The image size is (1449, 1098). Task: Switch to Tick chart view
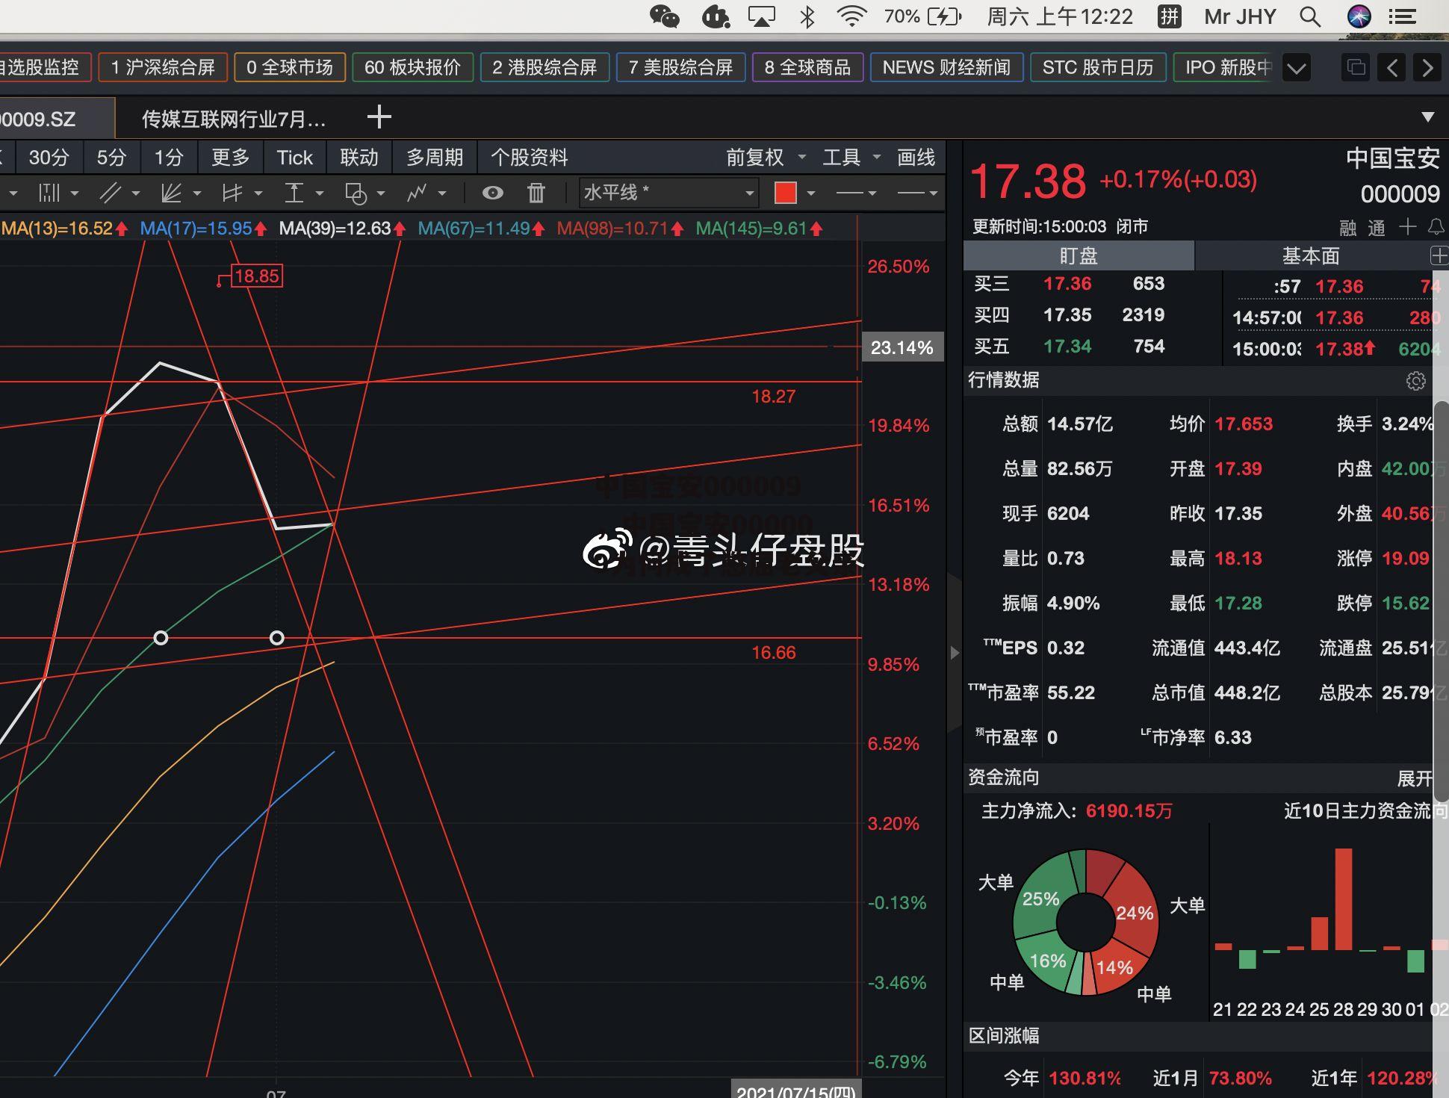tap(294, 158)
